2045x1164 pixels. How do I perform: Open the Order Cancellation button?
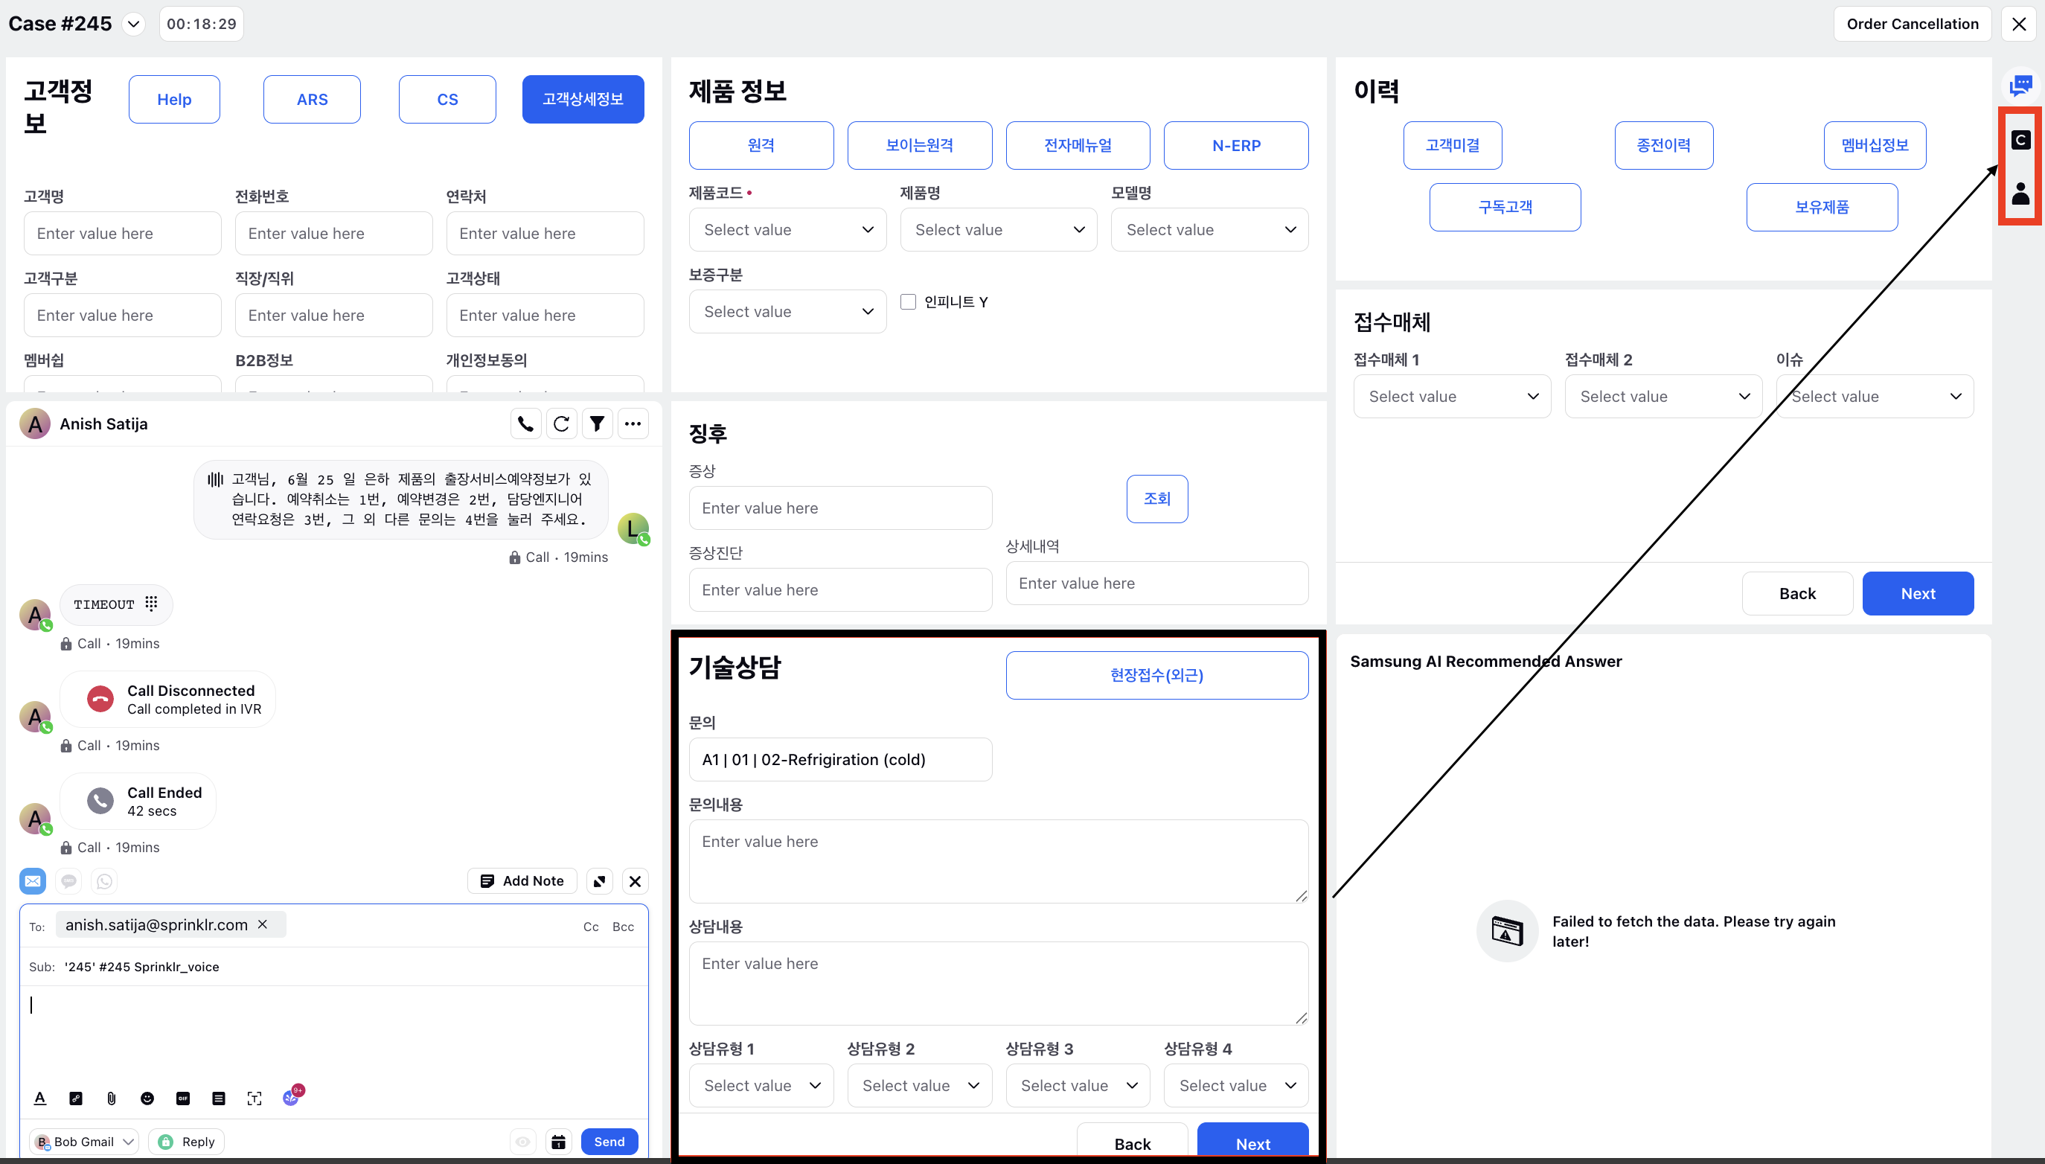point(1913,24)
